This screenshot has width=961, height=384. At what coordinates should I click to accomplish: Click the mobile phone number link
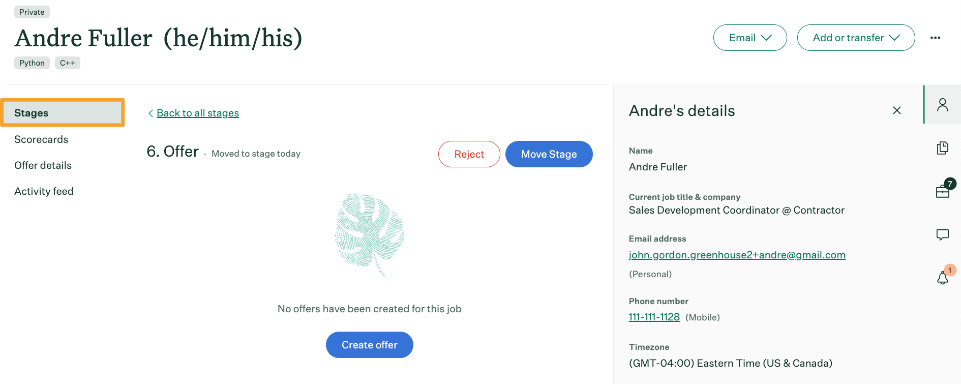(x=654, y=317)
